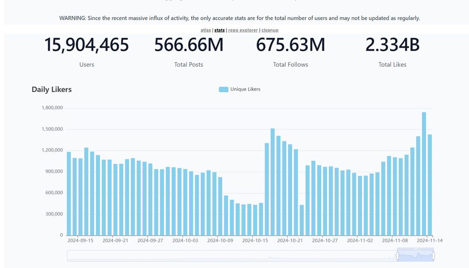Click the 2024-11-14 x-axis date
This screenshot has width=469, height=268.
pyautogui.click(x=430, y=240)
